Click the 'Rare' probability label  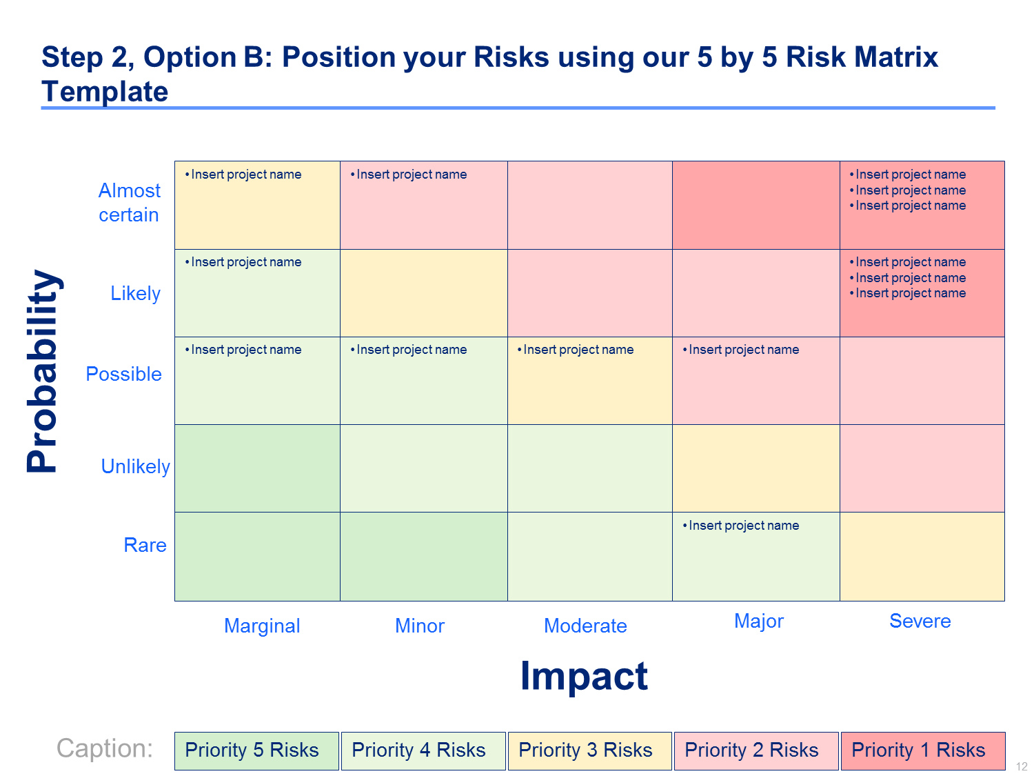point(145,545)
